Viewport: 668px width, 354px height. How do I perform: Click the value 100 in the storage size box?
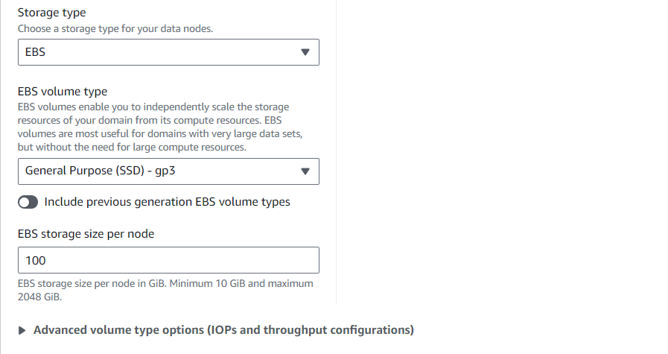pyautogui.click(x=35, y=260)
